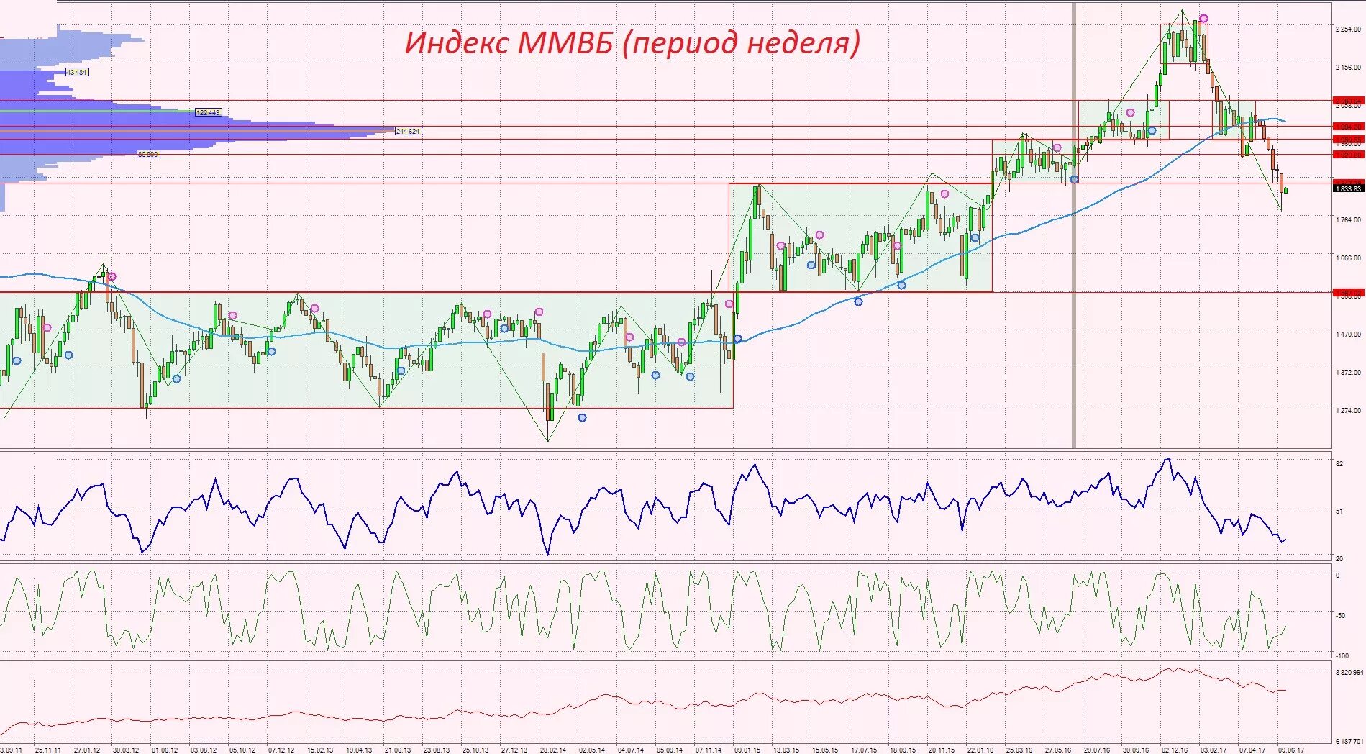The image size is (1366, 754).
Task: Click the date label 03.08.12
Action: (x=204, y=750)
